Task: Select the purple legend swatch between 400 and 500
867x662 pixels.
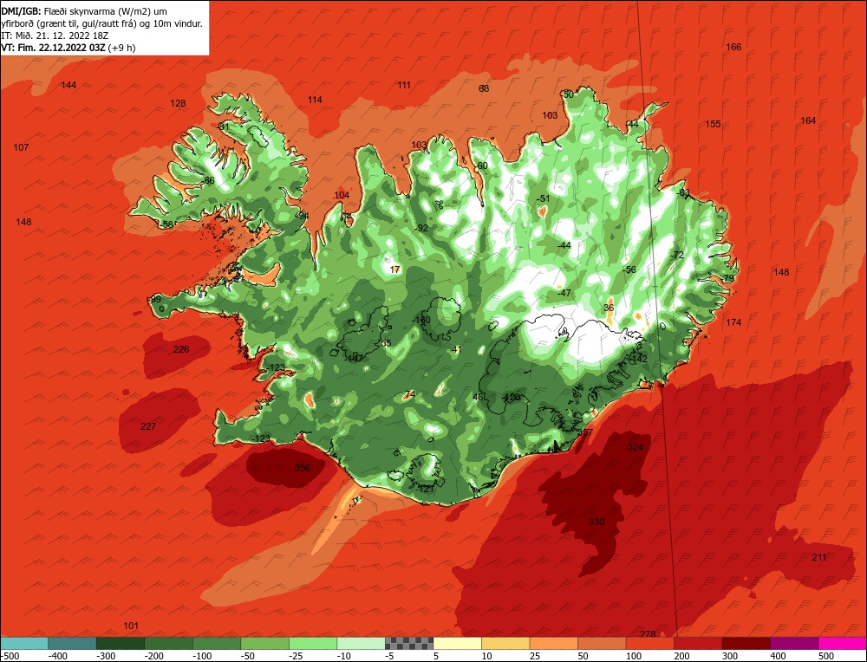Action: tap(794, 643)
